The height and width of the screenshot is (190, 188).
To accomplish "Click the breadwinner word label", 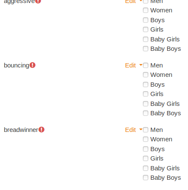I will point(21,130).
